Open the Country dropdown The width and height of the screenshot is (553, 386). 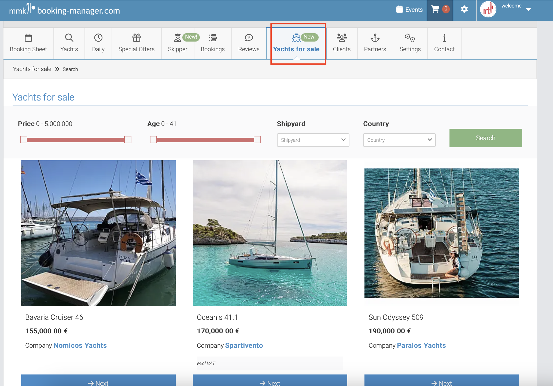[x=399, y=140]
